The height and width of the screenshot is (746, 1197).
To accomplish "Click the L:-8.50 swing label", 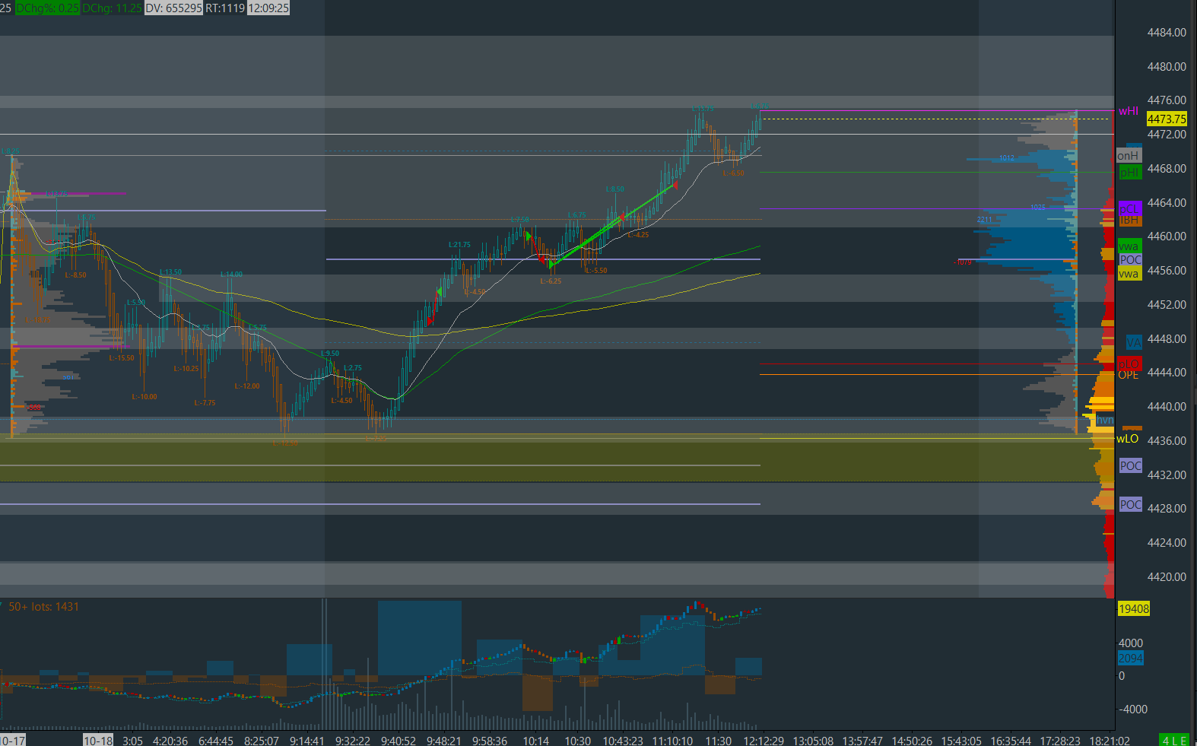I will [75, 275].
